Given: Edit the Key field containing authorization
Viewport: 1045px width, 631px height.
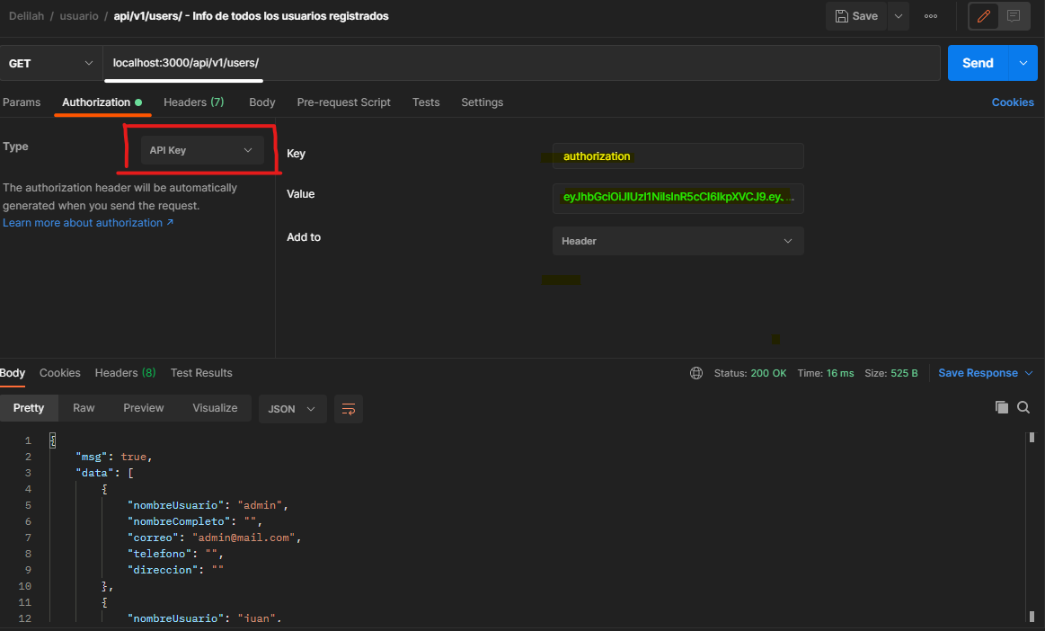Looking at the screenshot, I should (x=677, y=156).
